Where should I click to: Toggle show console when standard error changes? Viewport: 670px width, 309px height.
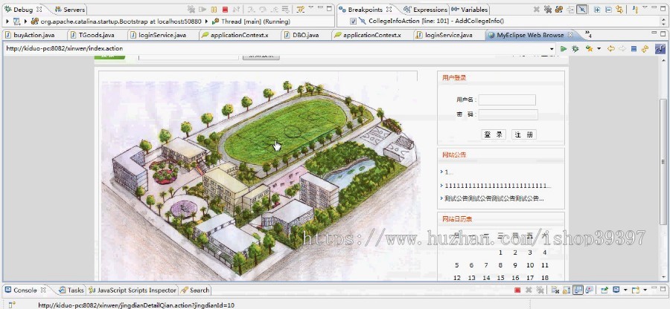pyautogui.click(x=590, y=290)
